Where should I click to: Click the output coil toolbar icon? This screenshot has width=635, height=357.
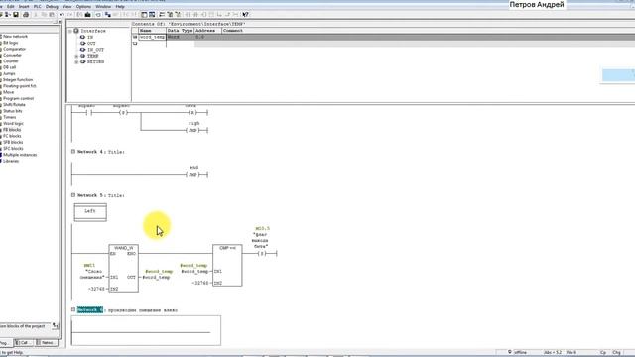click(x=203, y=15)
